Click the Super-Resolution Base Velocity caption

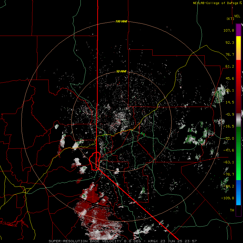(123, 241)
